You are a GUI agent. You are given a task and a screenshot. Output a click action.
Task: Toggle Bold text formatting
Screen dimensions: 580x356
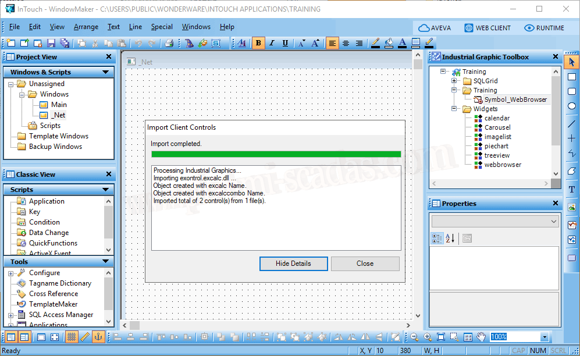[258, 43]
